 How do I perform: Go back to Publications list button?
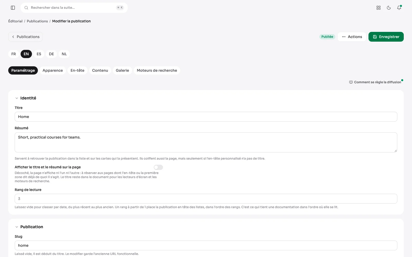pos(25,37)
